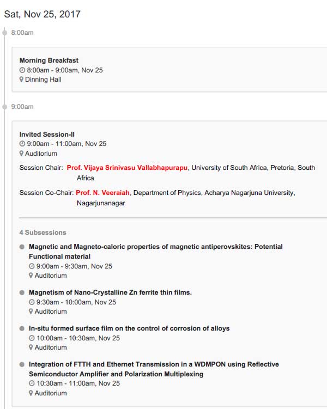
Task: Open Prof. N. Veeraiah's profile link
Action: click(x=102, y=193)
